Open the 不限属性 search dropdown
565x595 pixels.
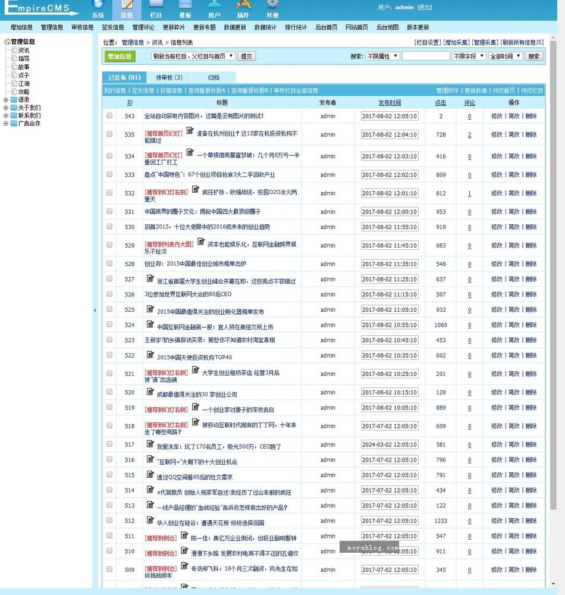pyautogui.click(x=382, y=56)
